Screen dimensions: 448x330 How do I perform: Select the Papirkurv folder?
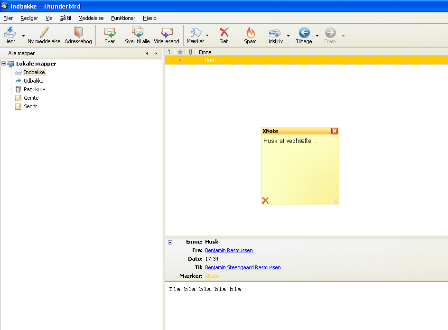pyautogui.click(x=34, y=89)
